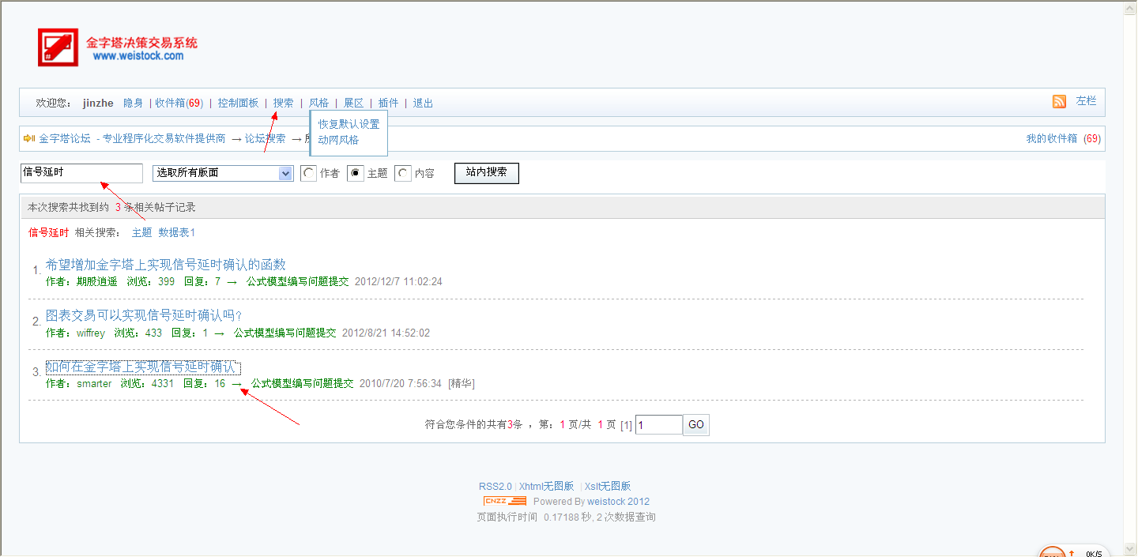The width and height of the screenshot is (1138, 557).
Task: Toggle the 左栏 sidebar link
Action: pos(1086,101)
